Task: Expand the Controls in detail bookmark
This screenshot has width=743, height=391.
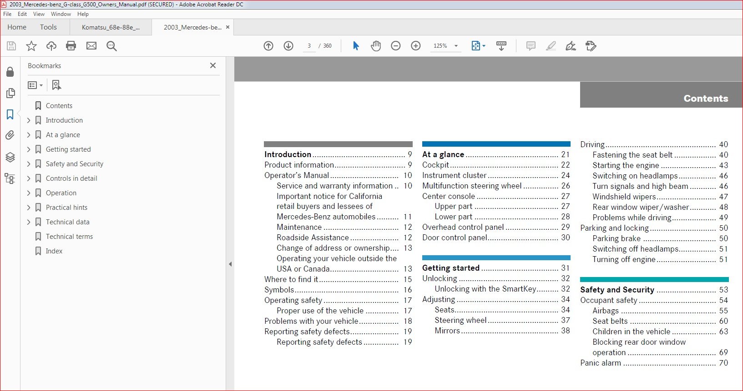Action: coord(29,178)
